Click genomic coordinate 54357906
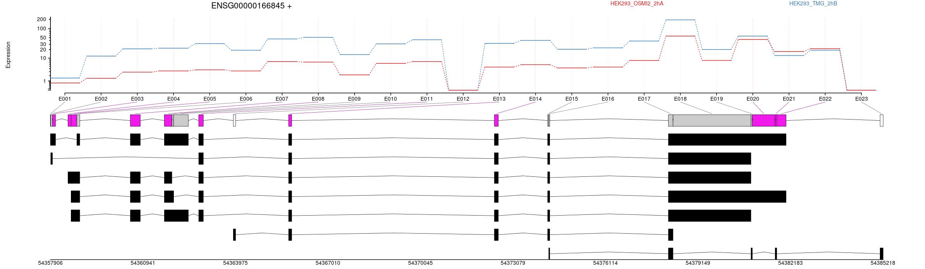This screenshot has height=269, width=925. coord(50,263)
